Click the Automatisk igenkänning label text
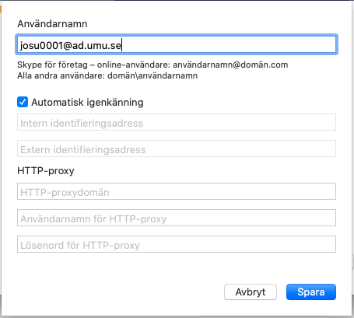The width and height of the screenshot is (354, 318). [x=87, y=103]
